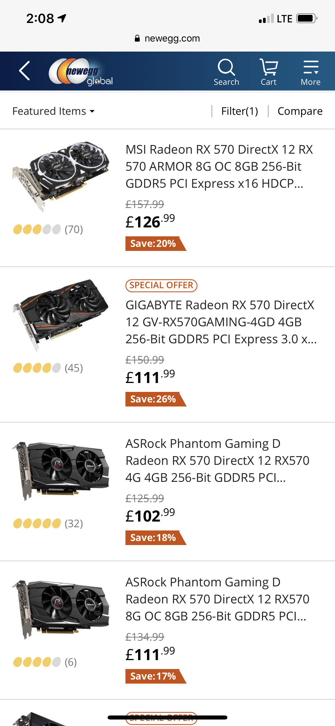
Task: Open GIGABYTE Radeon RX 570 product title
Action: (x=221, y=322)
